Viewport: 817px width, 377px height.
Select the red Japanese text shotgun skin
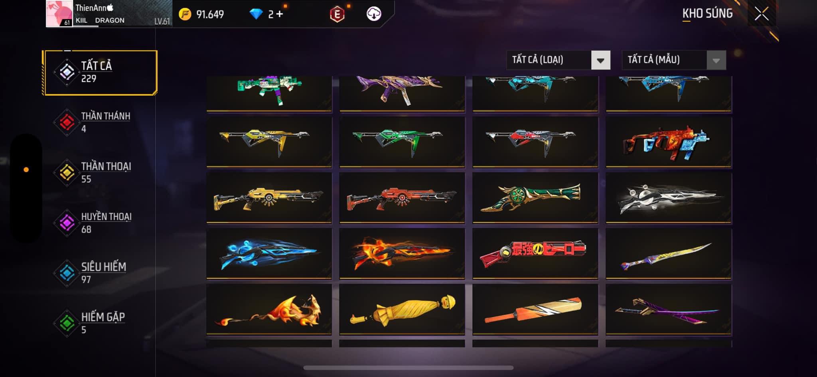(535, 253)
